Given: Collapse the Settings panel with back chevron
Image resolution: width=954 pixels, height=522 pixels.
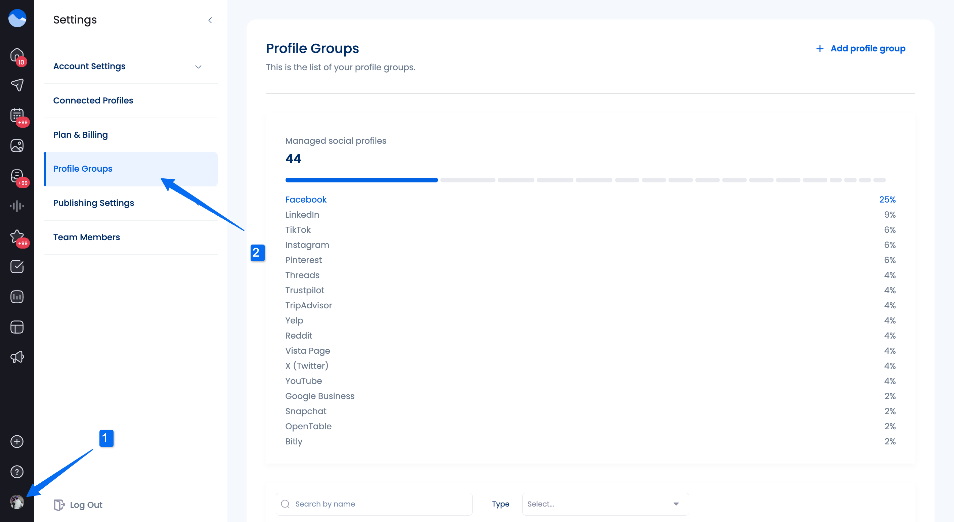Looking at the screenshot, I should [210, 20].
